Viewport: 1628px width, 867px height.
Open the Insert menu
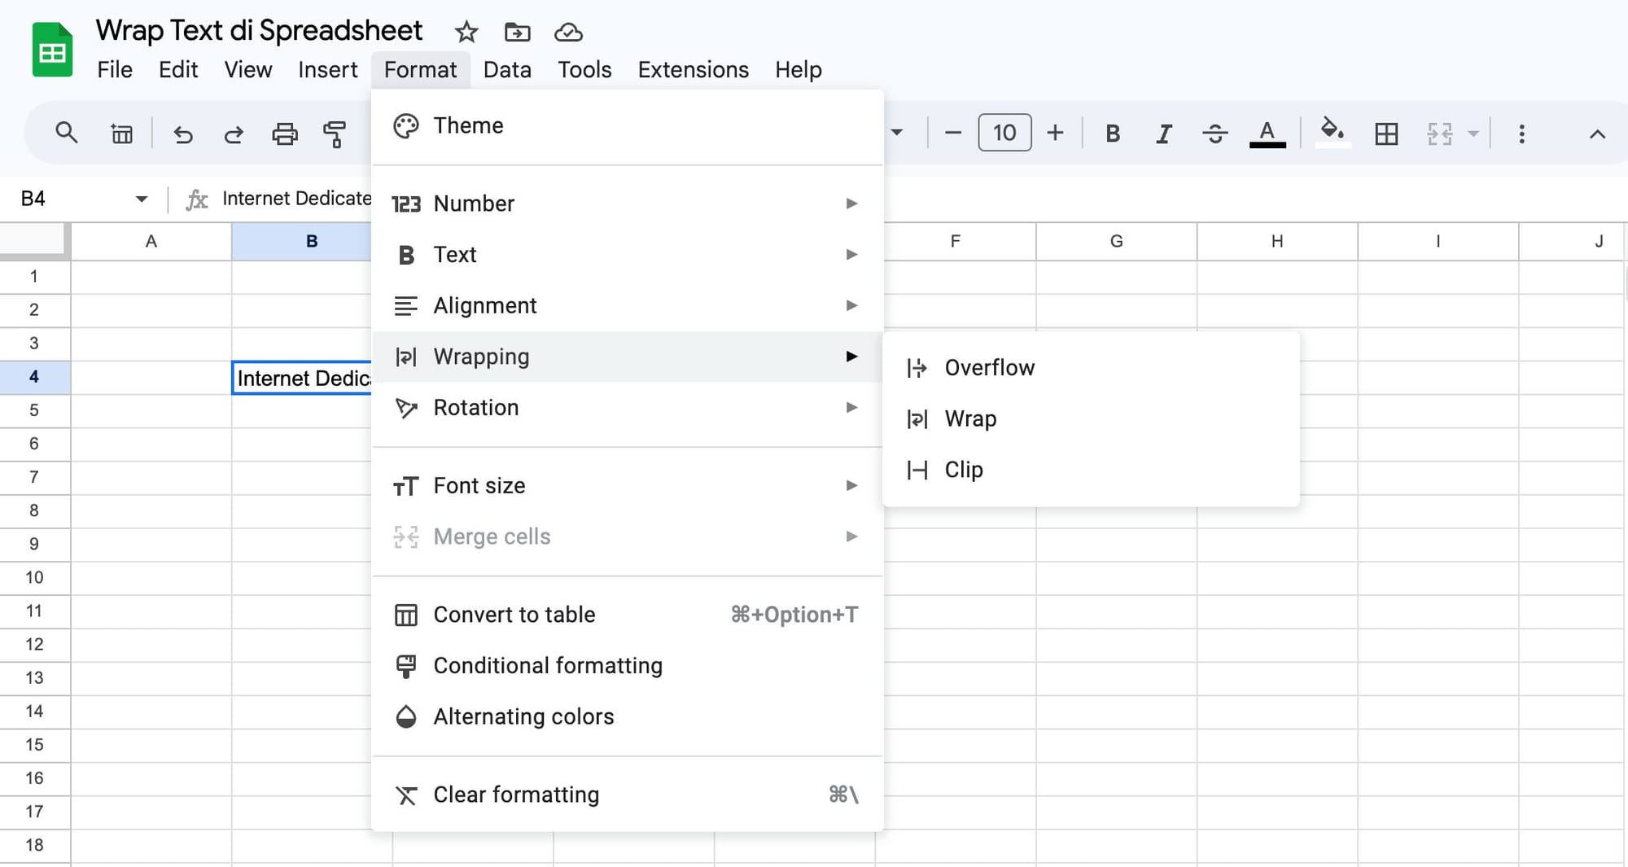[x=327, y=70]
